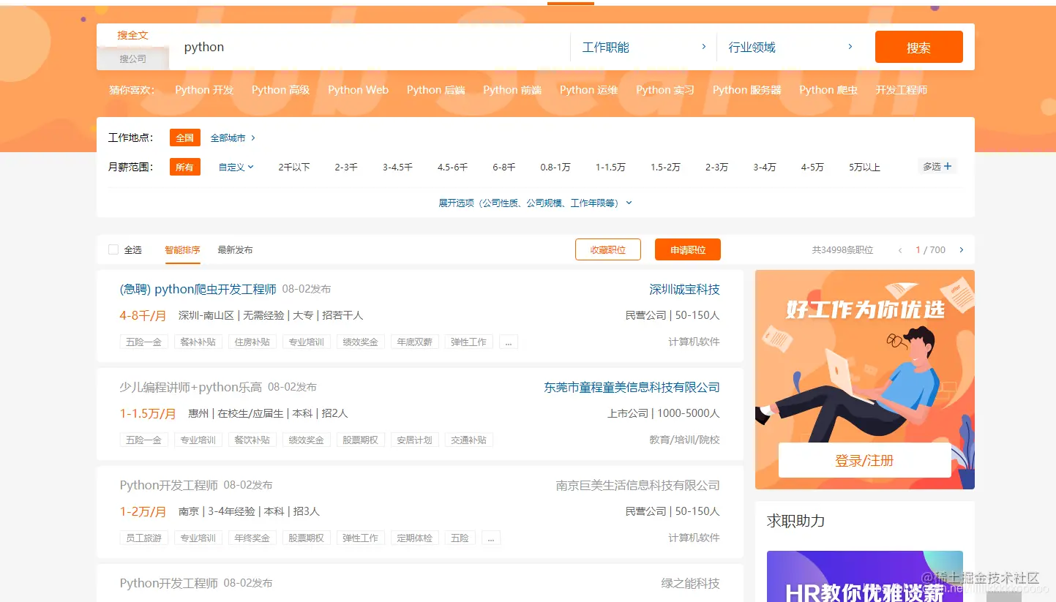1056x602 pixels.
Task: Open the HR教你优雅谈薪 banner
Action: point(864,576)
